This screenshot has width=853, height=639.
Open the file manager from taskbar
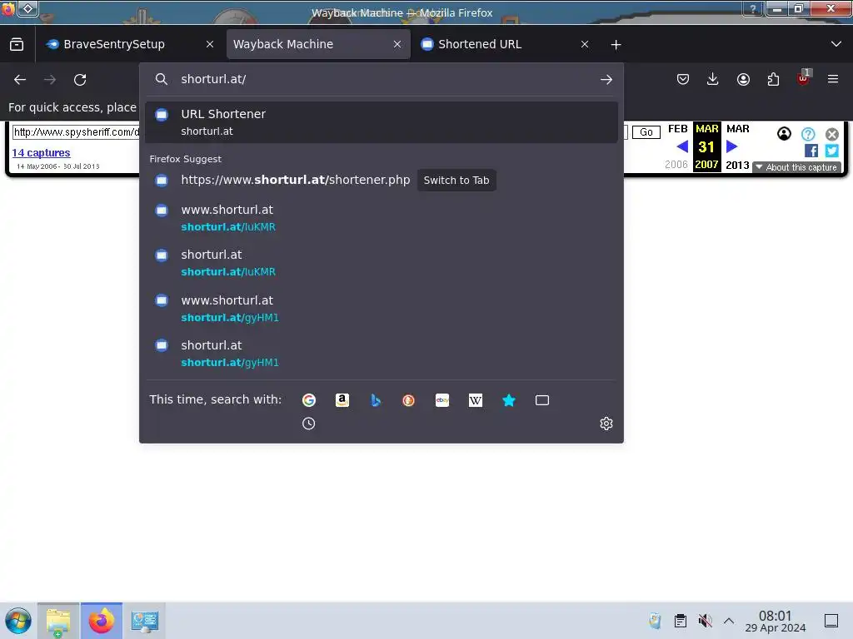58,621
